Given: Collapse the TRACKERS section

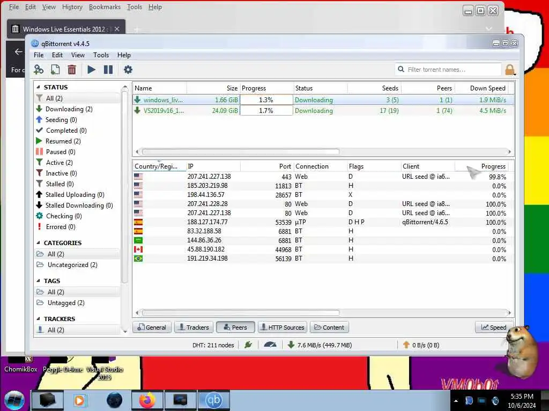Looking at the screenshot, I should 38,319.
